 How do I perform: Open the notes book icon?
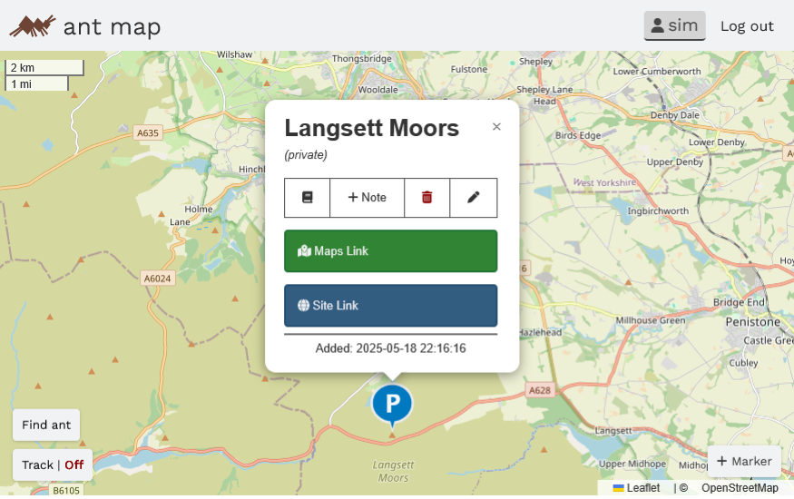[x=307, y=198]
